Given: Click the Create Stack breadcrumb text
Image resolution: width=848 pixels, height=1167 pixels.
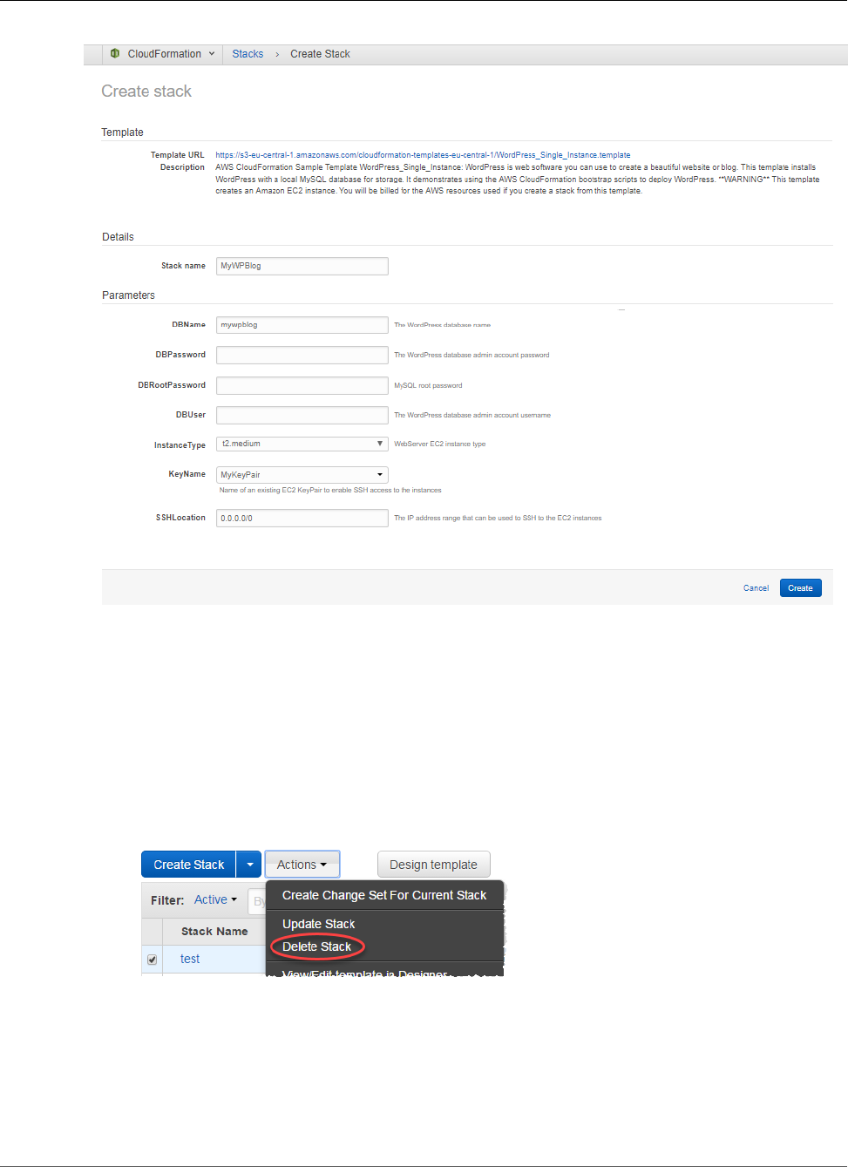Looking at the screenshot, I should [x=320, y=54].
